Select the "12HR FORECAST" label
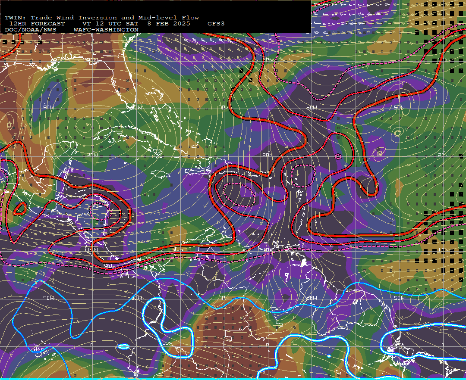Image resolution: width=466 pixels, height=380 pixels. [x=37, y=24]
